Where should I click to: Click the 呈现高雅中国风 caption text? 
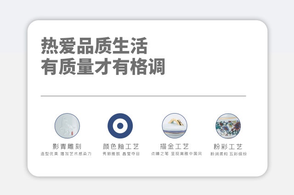tap(187, 154)
